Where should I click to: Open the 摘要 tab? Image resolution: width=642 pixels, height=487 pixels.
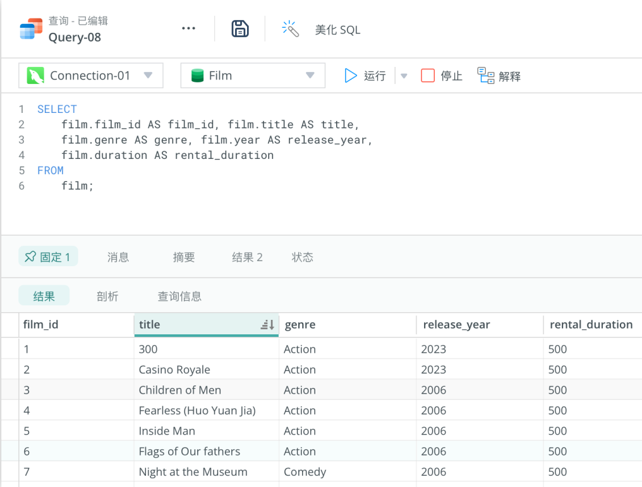coord(184,257)
